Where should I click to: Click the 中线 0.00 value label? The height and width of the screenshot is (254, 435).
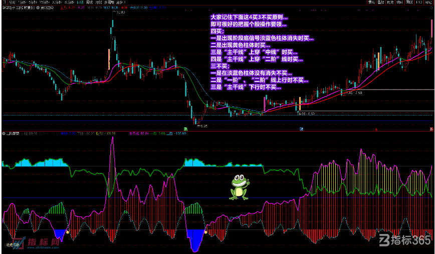pyautogui.click(x=68, y=133)
